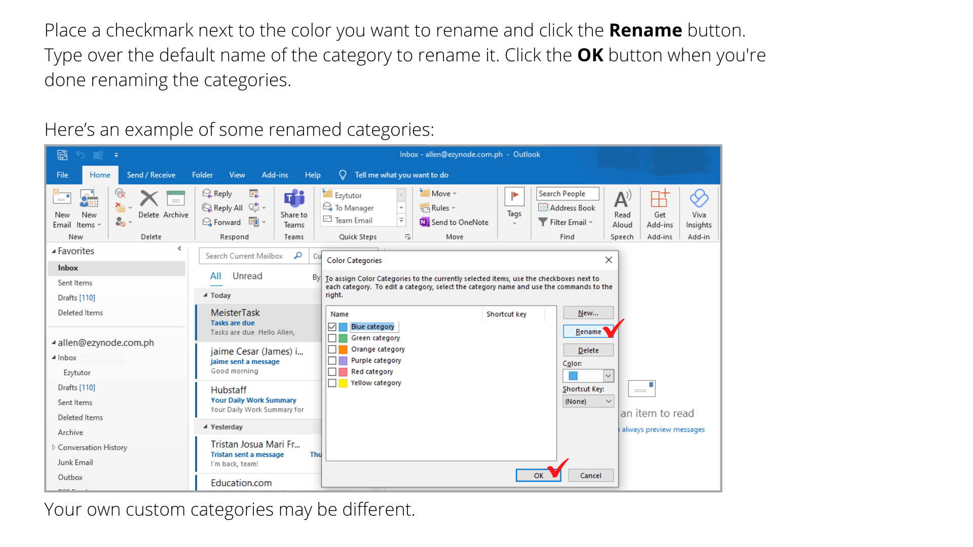Click the Read Aloud icon
973x547 pixels.
click(x=622, y=199)
